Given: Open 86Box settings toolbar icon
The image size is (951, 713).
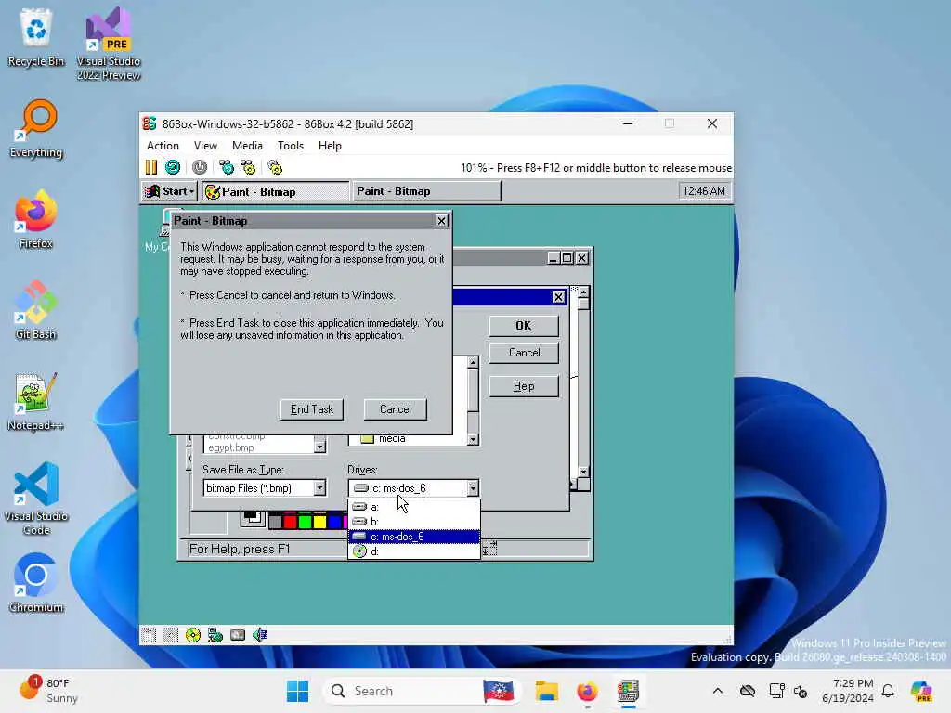Looking at the screenshot, I should click(x=275, y=167).
